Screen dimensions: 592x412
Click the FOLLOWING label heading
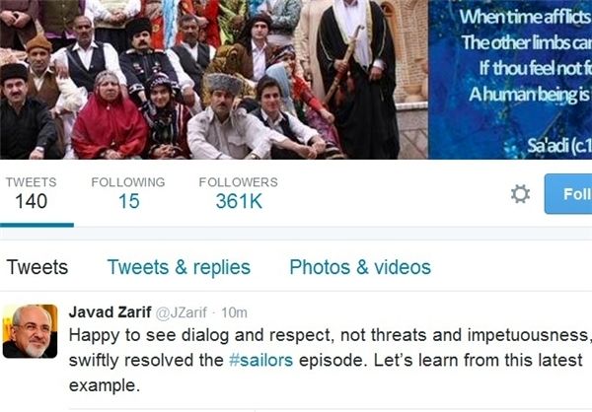[x=128, y=182]
